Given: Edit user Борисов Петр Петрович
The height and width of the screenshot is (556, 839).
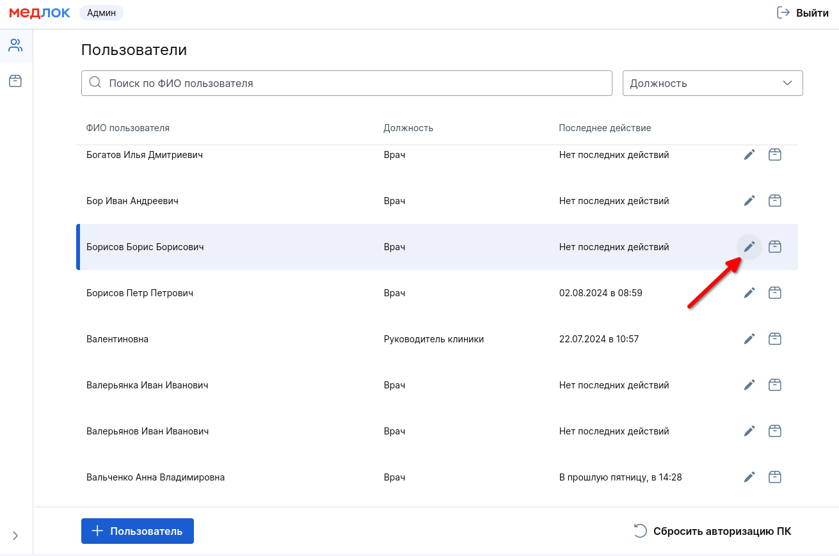Looking at the screenshot, I should [x=749, y=293].
